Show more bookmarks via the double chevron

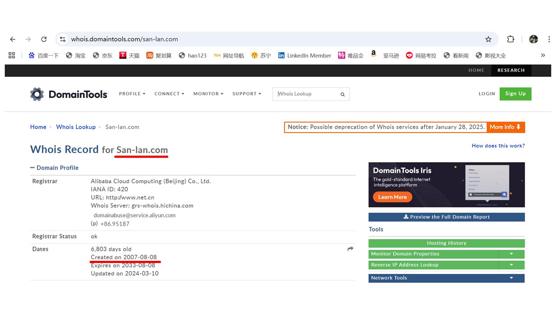(x=543, y=55)
